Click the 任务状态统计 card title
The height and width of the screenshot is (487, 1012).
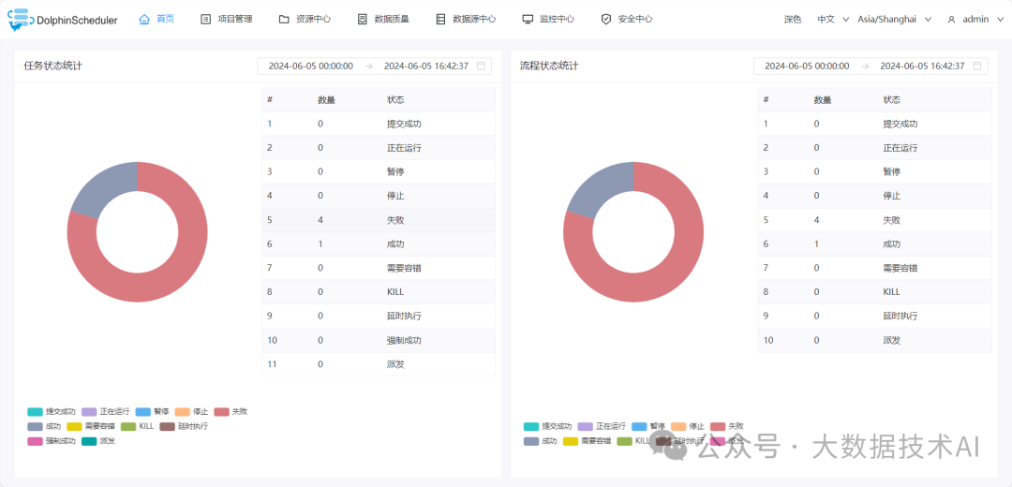click(x=52, y=66)
